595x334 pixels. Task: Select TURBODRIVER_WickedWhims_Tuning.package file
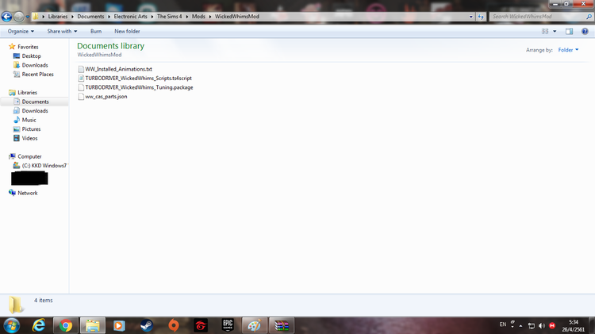pyautogui.click(x=136, y=87)
